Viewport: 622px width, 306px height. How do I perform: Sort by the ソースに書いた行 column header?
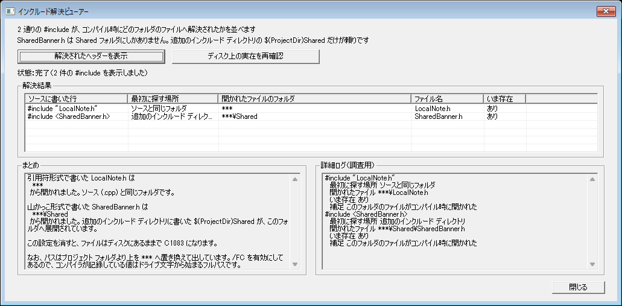(x=77, y=99)
